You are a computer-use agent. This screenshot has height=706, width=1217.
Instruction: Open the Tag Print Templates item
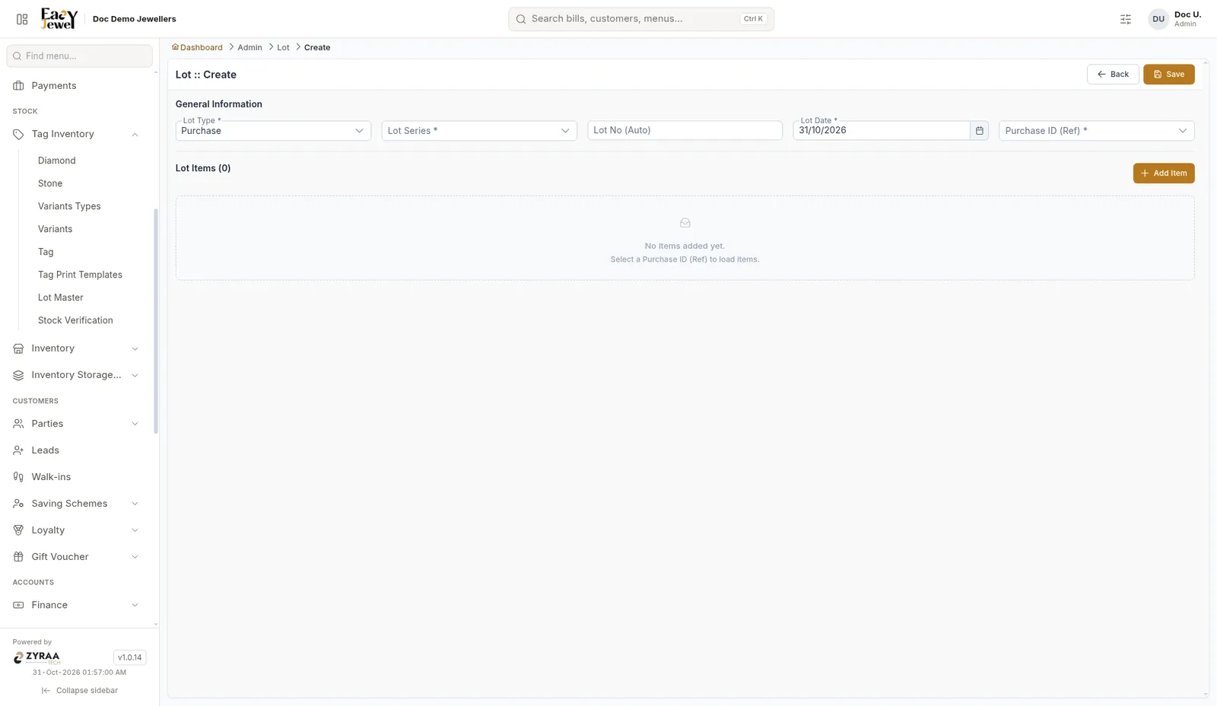tap(80, 275)
